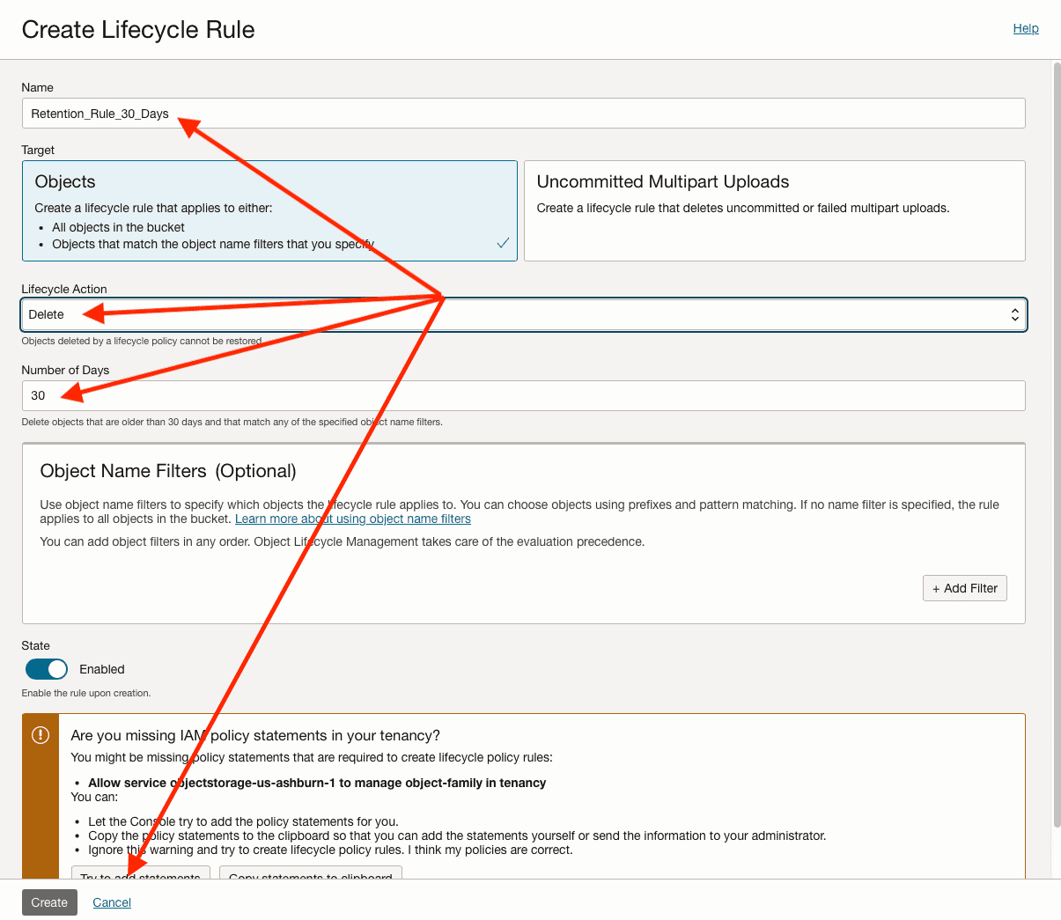Select the Objects target card
Screen dimensions: 1061x920
pos(269,210)
